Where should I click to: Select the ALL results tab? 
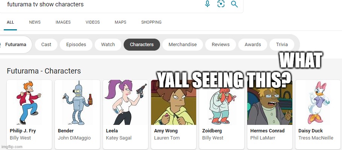pos(10,22)
